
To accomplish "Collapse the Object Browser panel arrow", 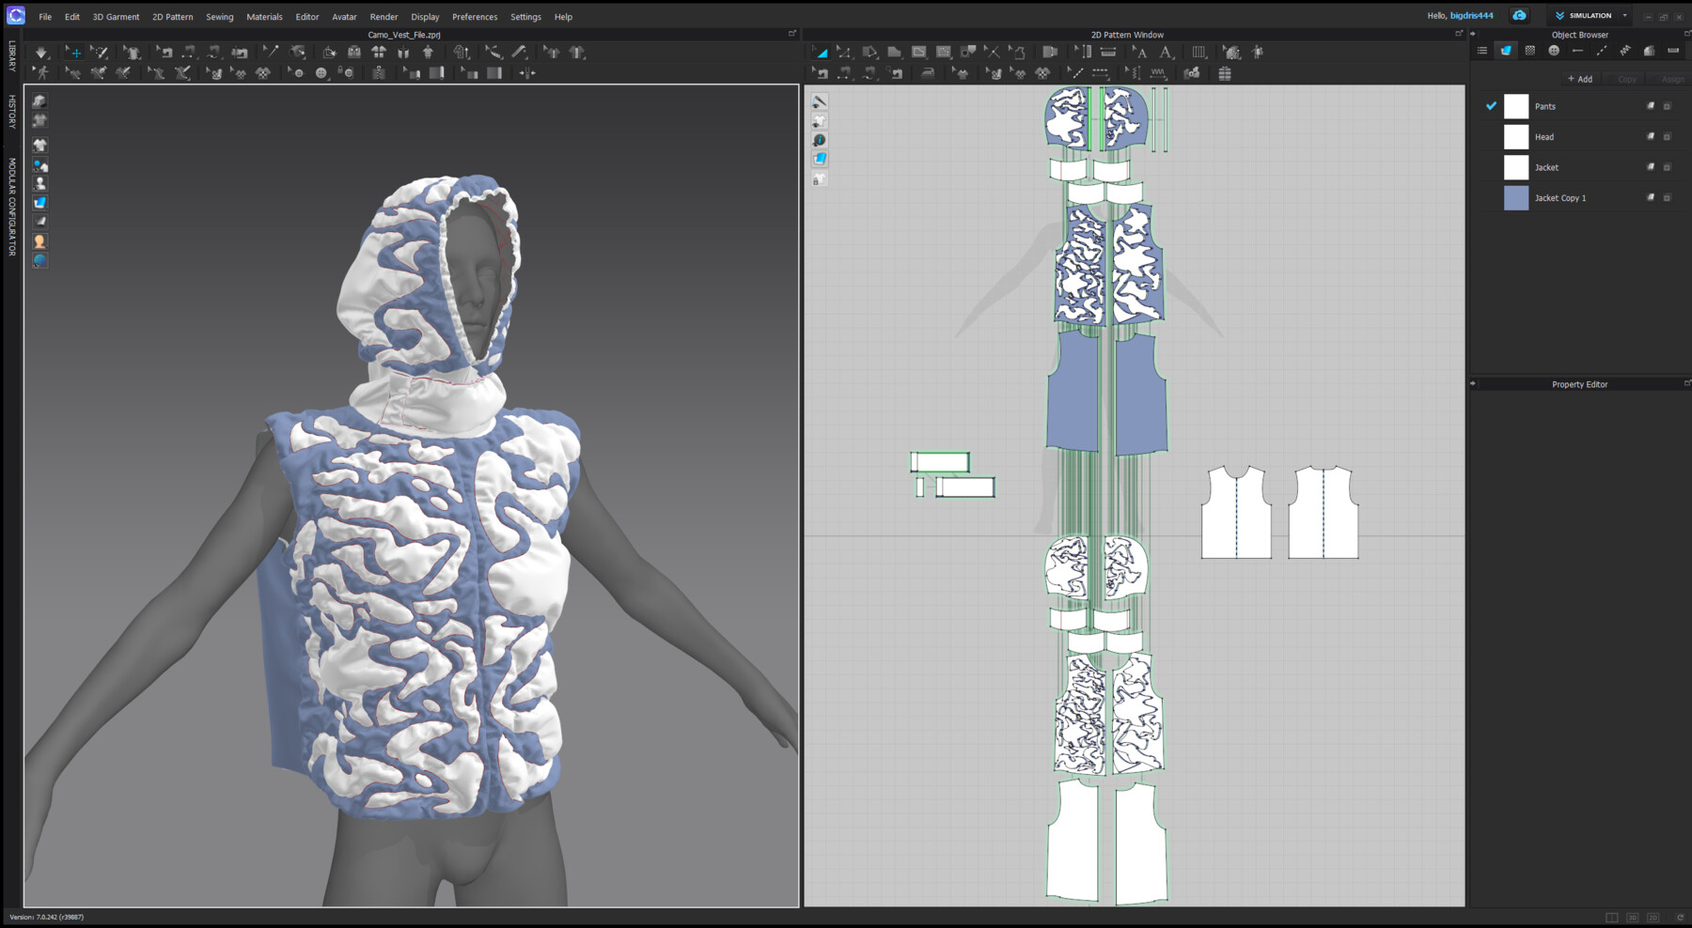I will point(1473,35).
